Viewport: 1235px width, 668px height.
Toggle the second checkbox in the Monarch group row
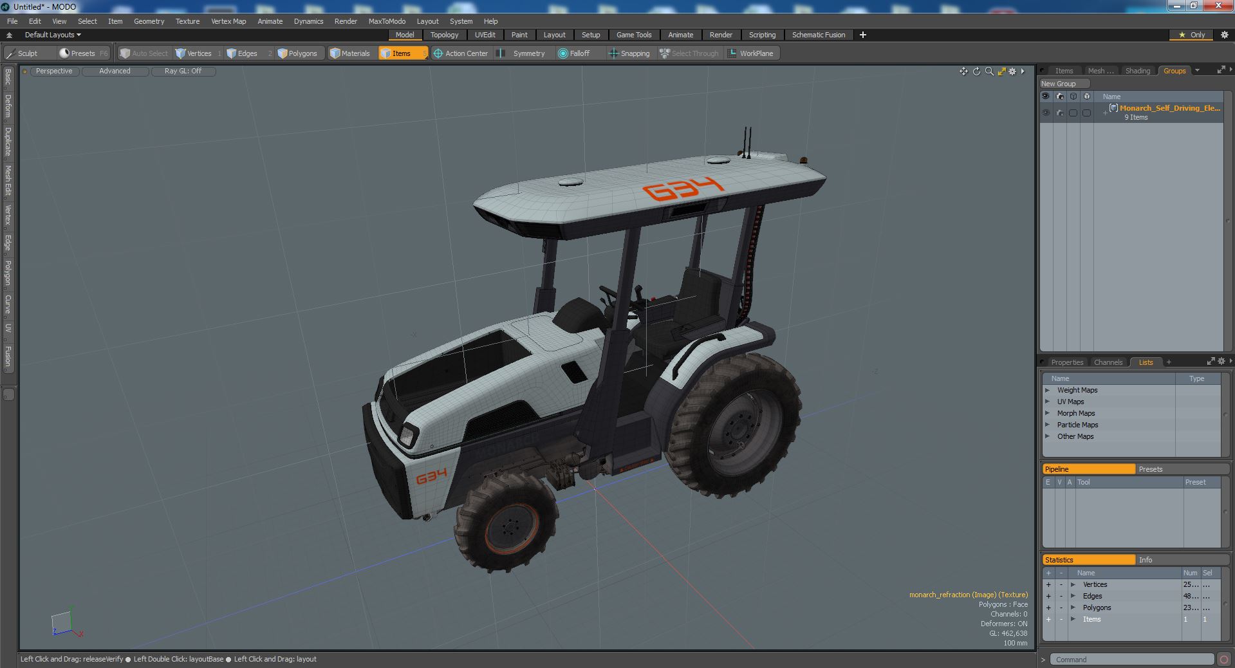click(1086, 113)
